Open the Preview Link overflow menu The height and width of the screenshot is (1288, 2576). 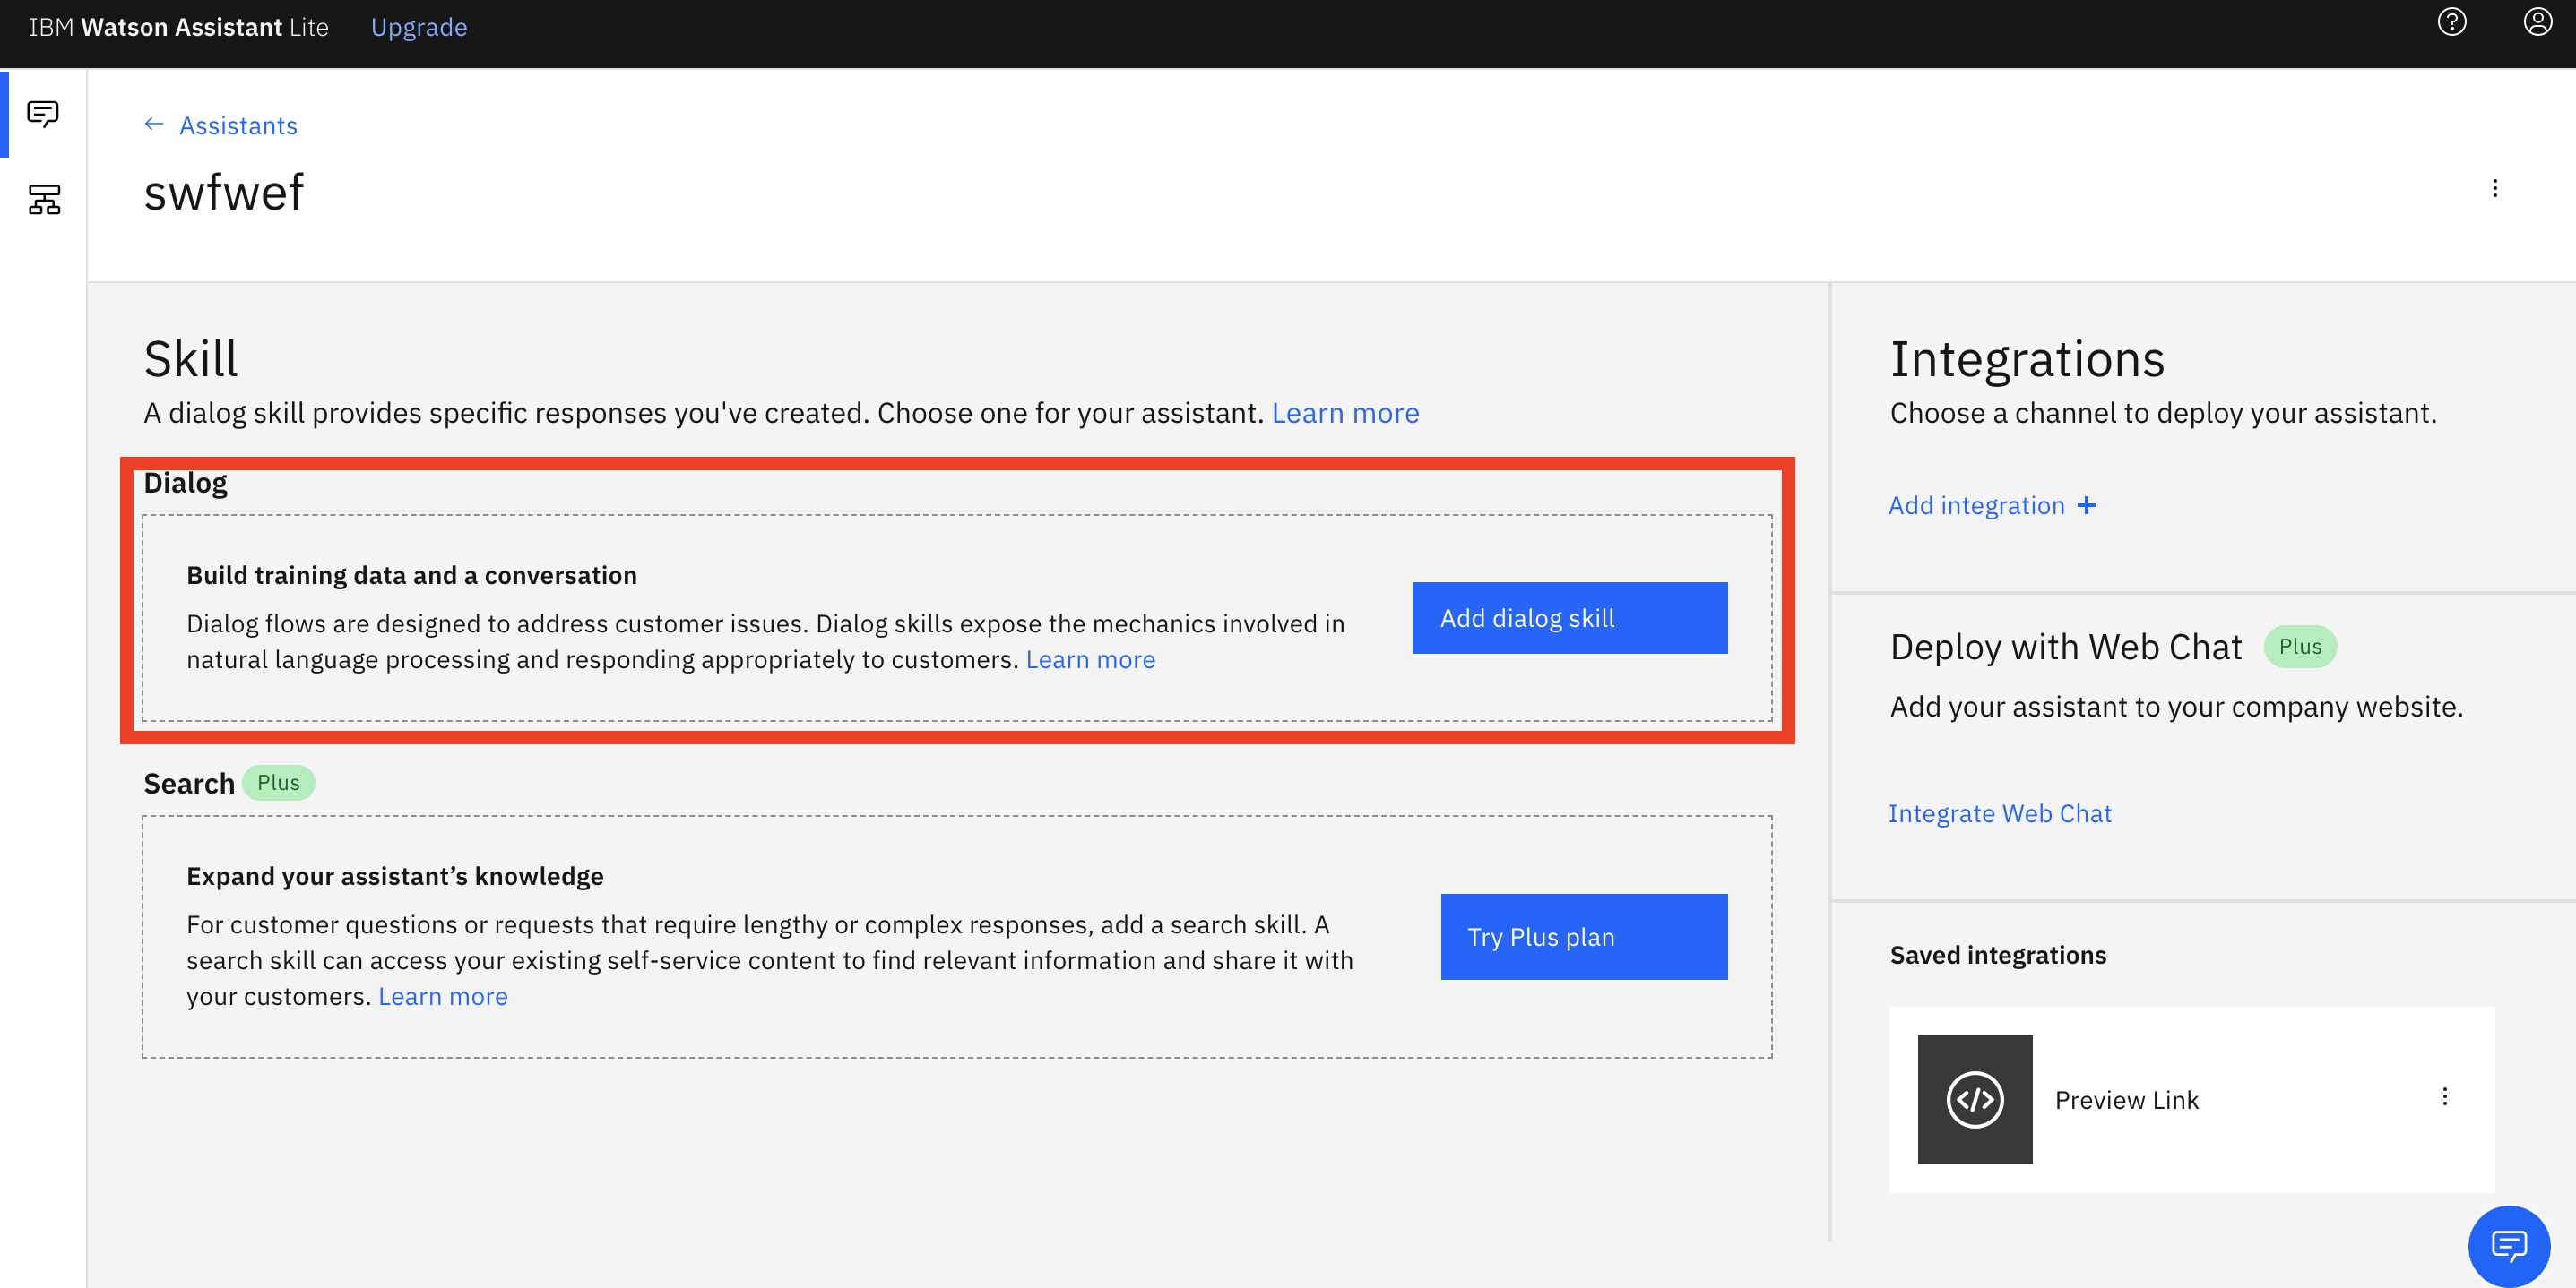coord(2444,1097)
